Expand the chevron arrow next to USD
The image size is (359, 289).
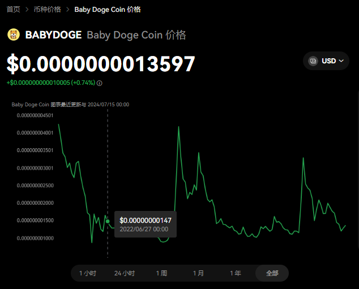click(x=341, y=61)
